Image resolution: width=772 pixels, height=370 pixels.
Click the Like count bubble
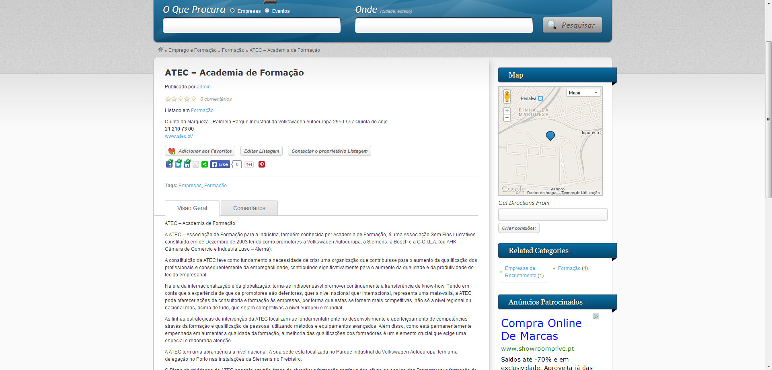point(237,164)
